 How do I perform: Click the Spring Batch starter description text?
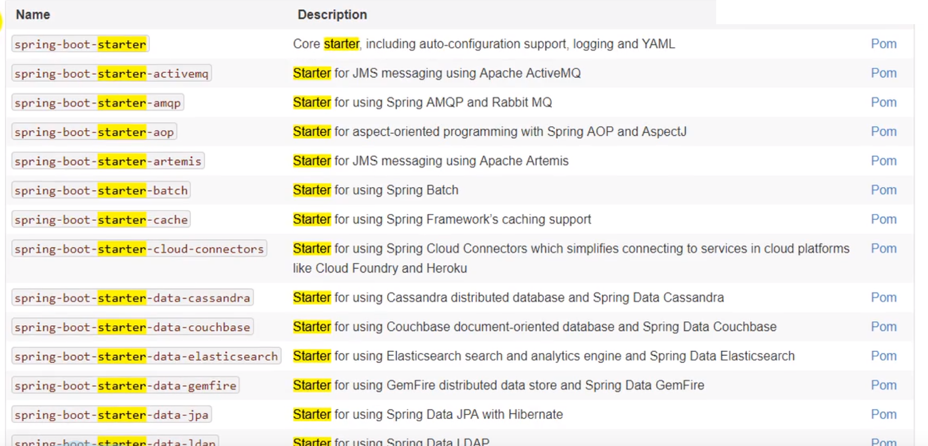tap(375, 190)
